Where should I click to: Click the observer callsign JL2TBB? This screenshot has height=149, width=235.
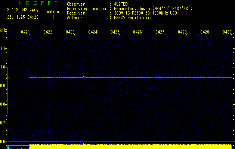(x=121, y=4)
